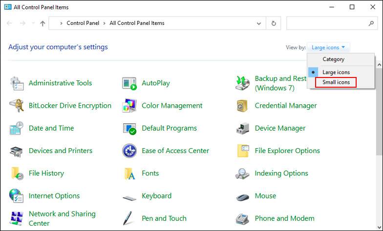383x231 pixels.
Task: Click the Control Panel search box
Action: point(332,23)
